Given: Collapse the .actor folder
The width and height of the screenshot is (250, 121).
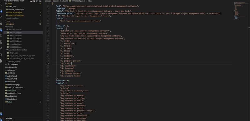Looking at the screenshot, I should click(6, 4).
